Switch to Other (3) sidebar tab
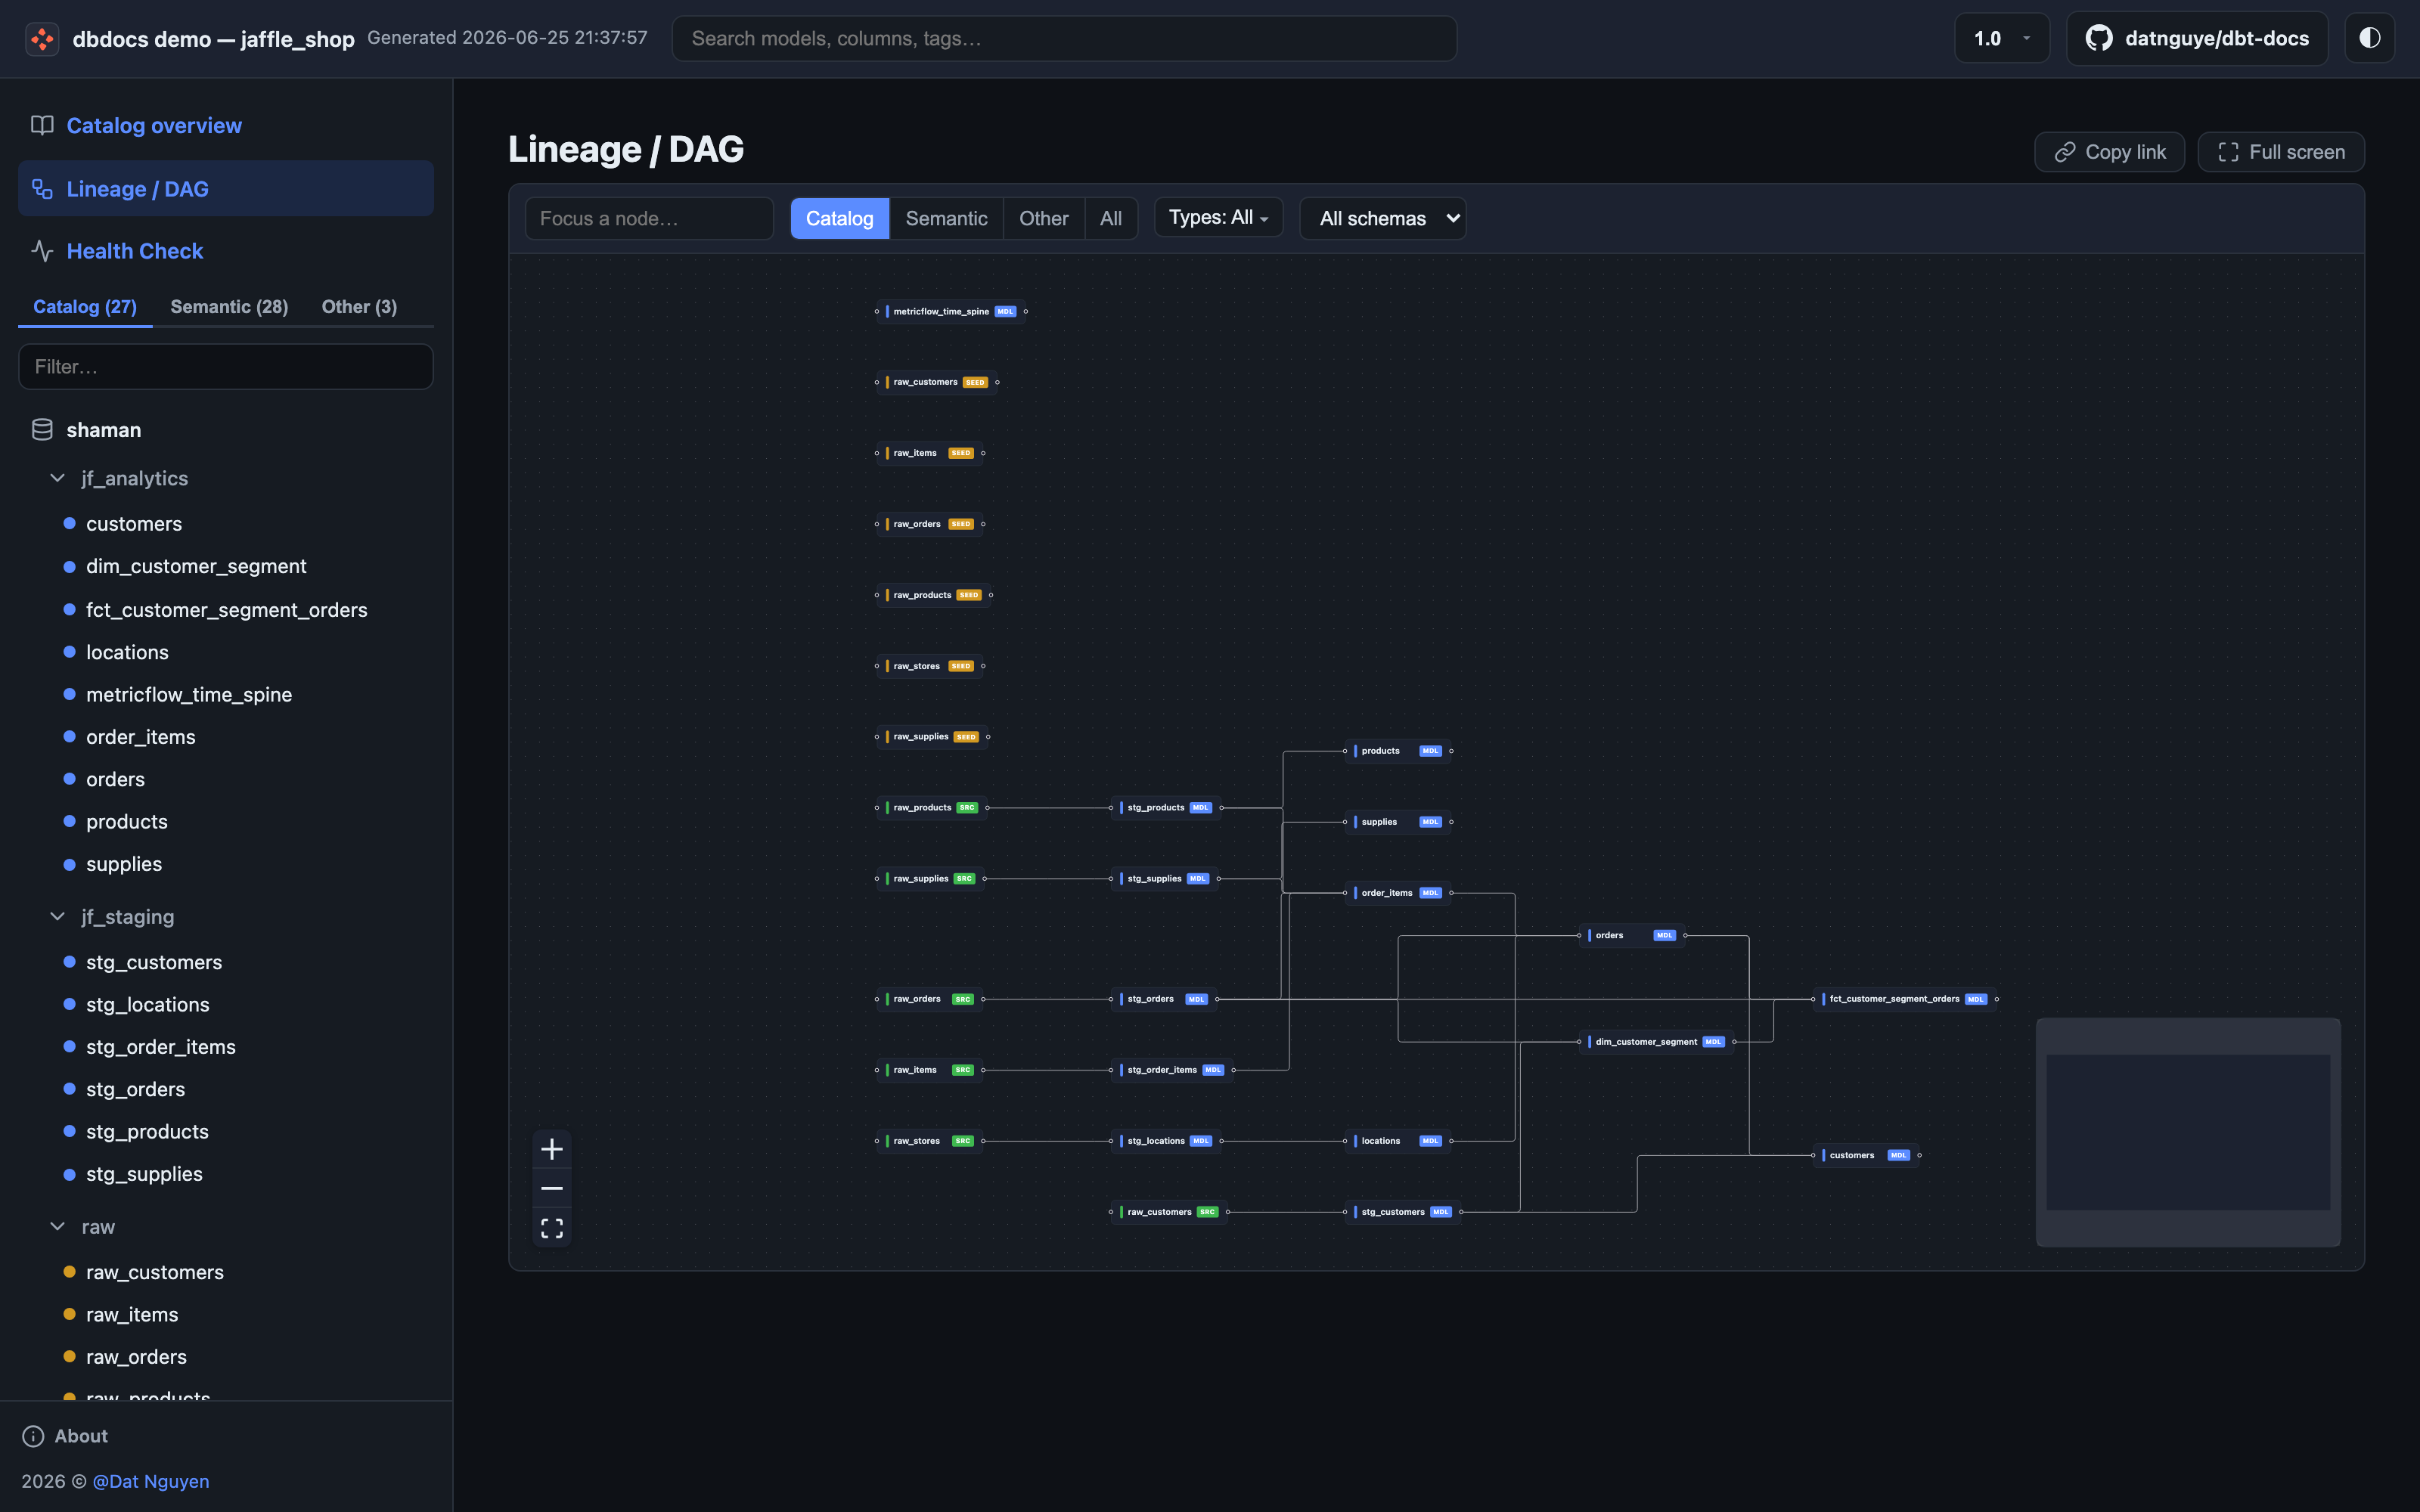The width and height of the screenshot is (2420, 1512). [359, 307]
